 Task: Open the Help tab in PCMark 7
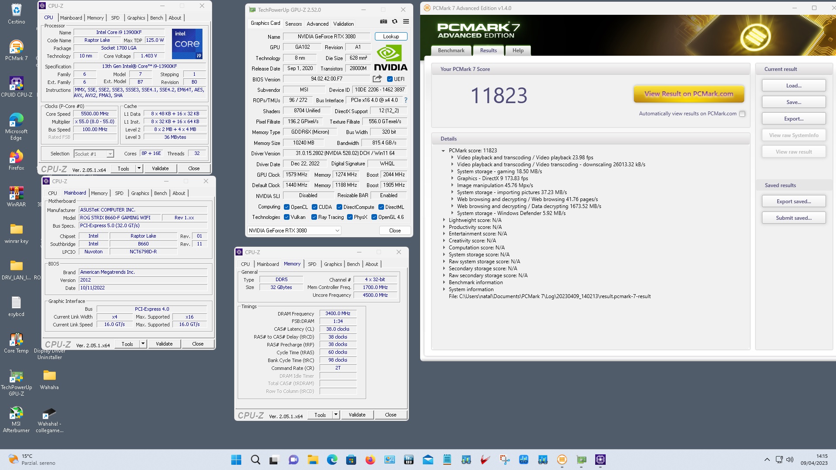518,50
